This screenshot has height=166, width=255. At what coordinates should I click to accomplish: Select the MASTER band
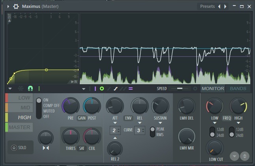[19, 127]
